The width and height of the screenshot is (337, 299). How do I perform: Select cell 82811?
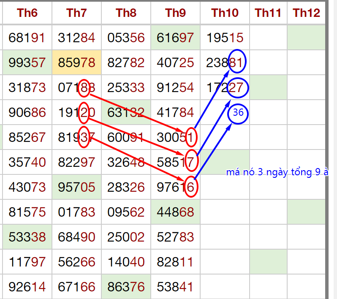(175, 262)
